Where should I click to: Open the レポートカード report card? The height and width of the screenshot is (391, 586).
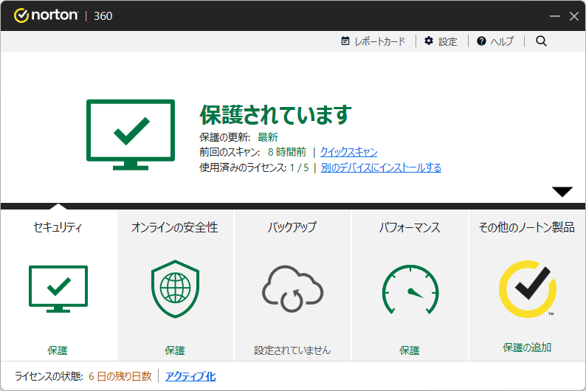click(x=373, y=41)
